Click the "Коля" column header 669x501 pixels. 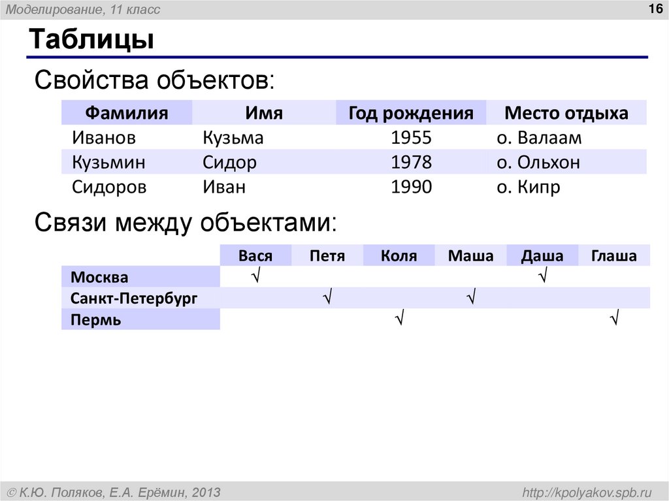pyautogui.click(x=399, y=255)
